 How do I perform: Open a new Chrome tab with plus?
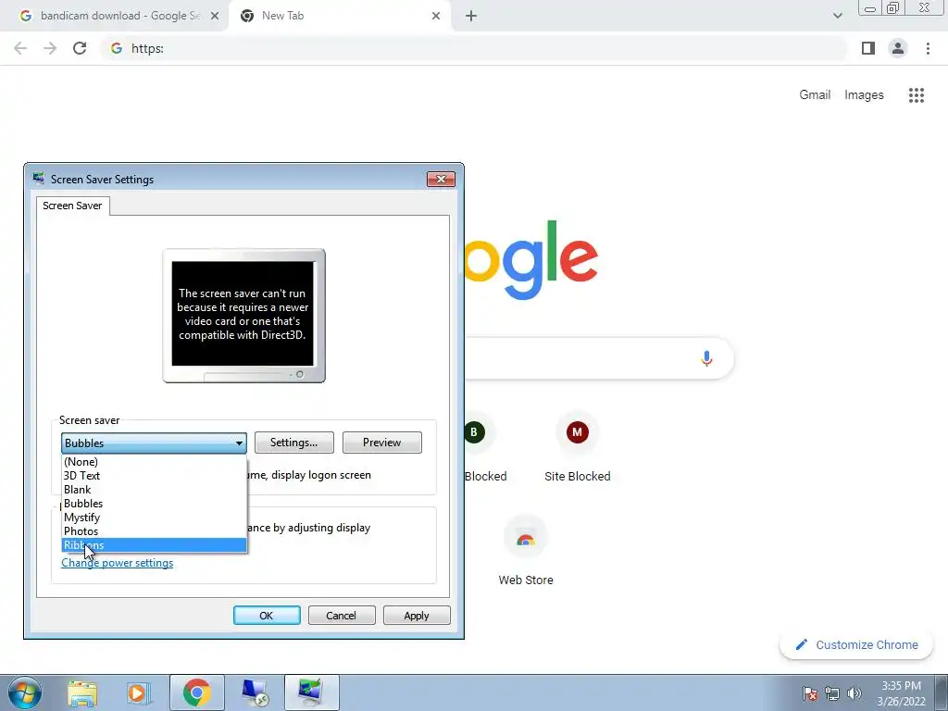471,17
